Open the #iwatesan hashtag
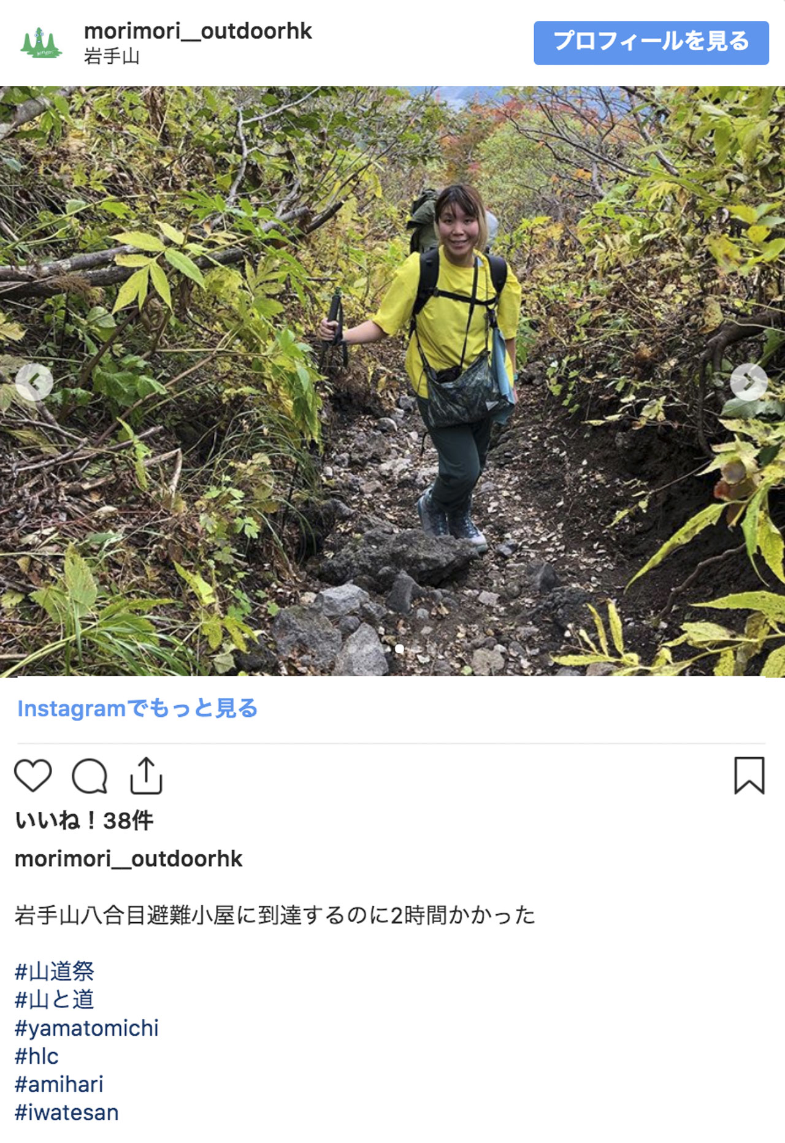 (x=67, y=1112)
